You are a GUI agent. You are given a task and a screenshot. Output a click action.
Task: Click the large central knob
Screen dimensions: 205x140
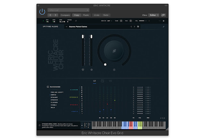(114, 51)
